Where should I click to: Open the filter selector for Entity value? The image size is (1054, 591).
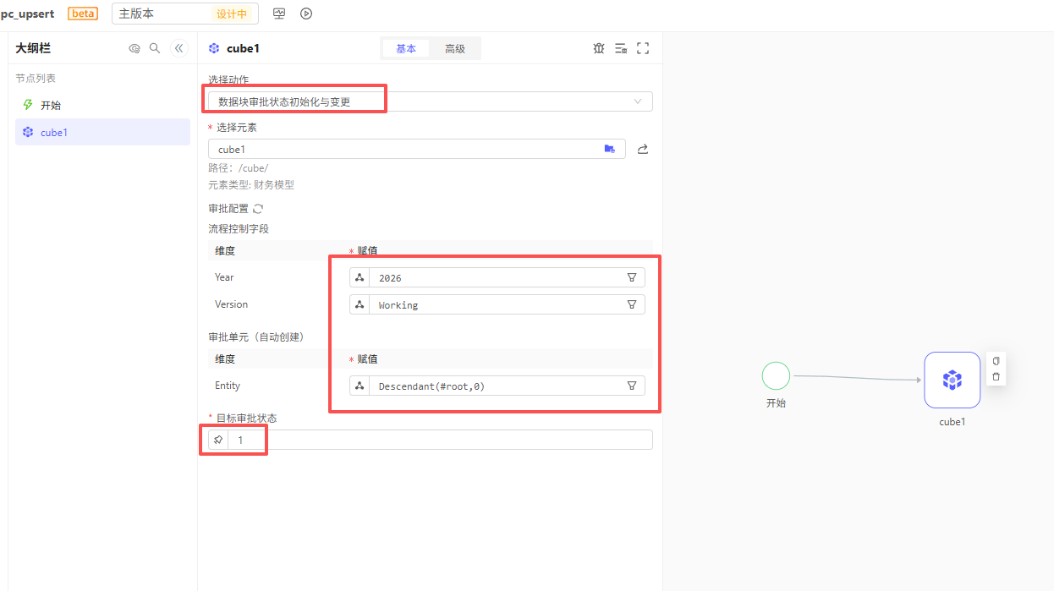pyautogui.click(x=631, y=386)
